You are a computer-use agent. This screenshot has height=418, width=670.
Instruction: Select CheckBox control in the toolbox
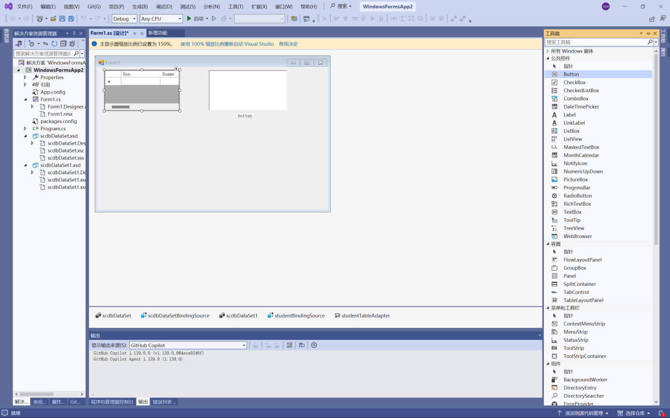pos(574,83)
